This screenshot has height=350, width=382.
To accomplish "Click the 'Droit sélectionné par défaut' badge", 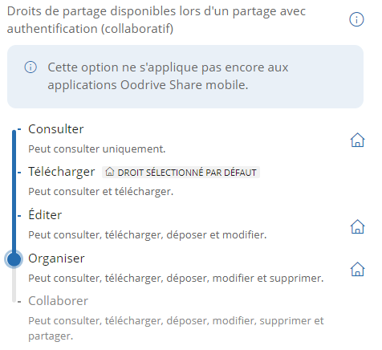I will tap(181, 172).
